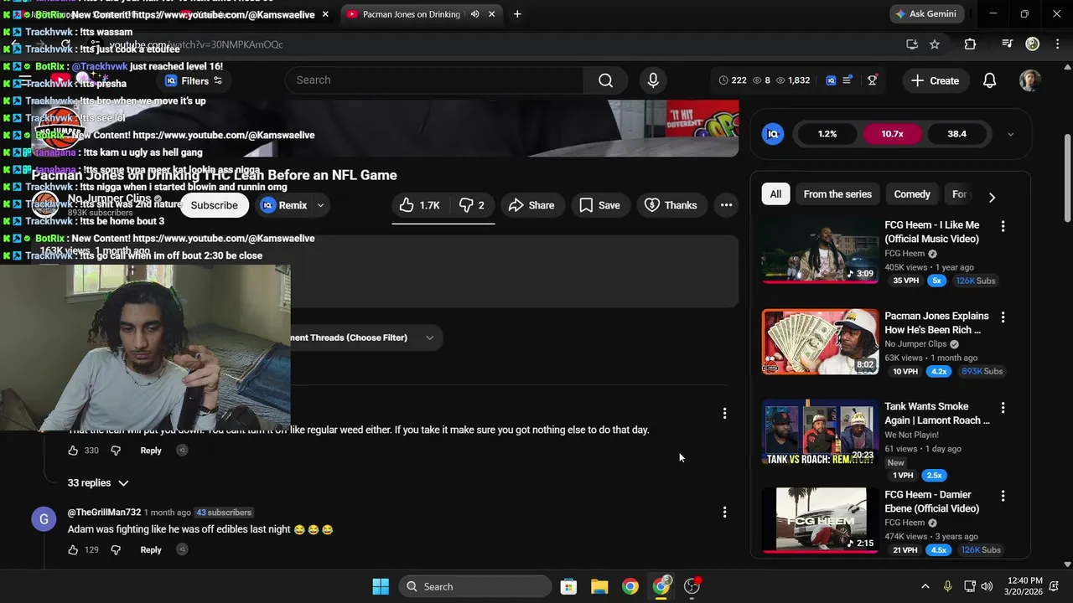Open more options for Tank Wants Smoke Again video

coord(1003,408)
